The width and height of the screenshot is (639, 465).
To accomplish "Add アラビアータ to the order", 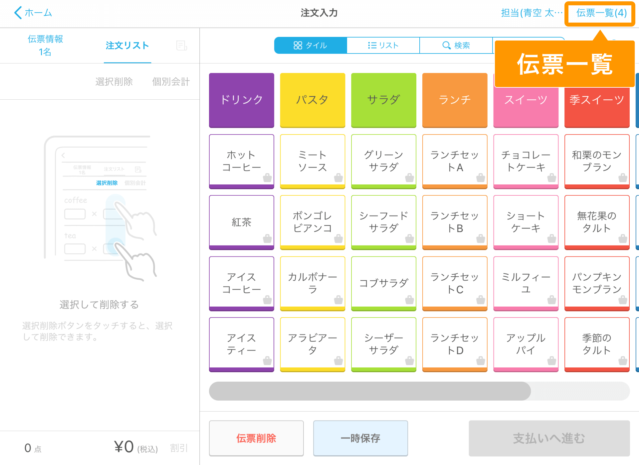I will tap(313, 344).
